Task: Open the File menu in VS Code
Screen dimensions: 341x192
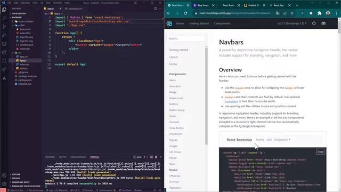Action: (x=10, y=3)
